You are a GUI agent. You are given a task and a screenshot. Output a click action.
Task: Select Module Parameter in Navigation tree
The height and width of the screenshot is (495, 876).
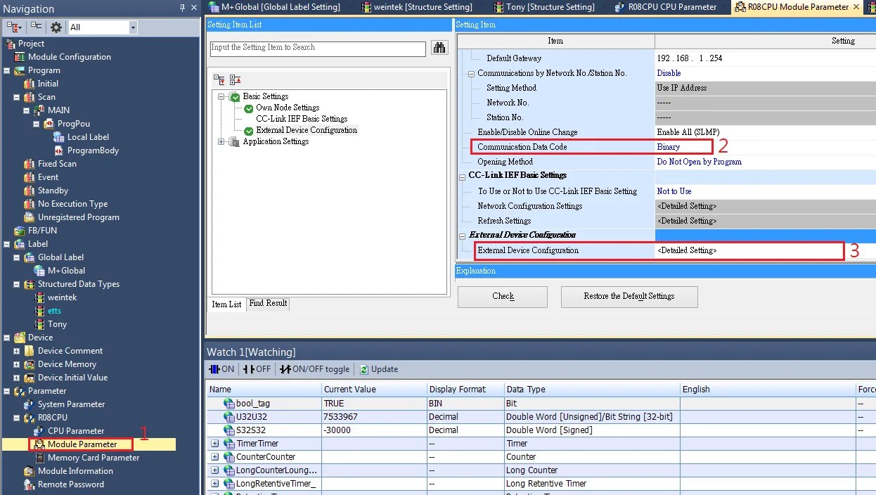(x=82, y=444)
